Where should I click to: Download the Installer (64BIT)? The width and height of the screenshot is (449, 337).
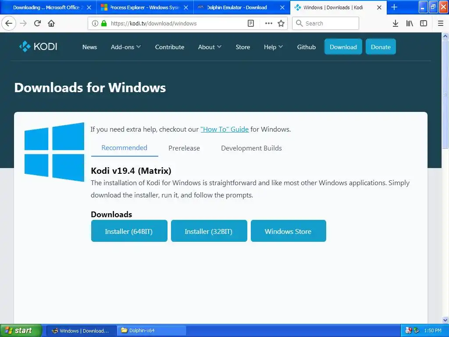[x=129, y=231]
